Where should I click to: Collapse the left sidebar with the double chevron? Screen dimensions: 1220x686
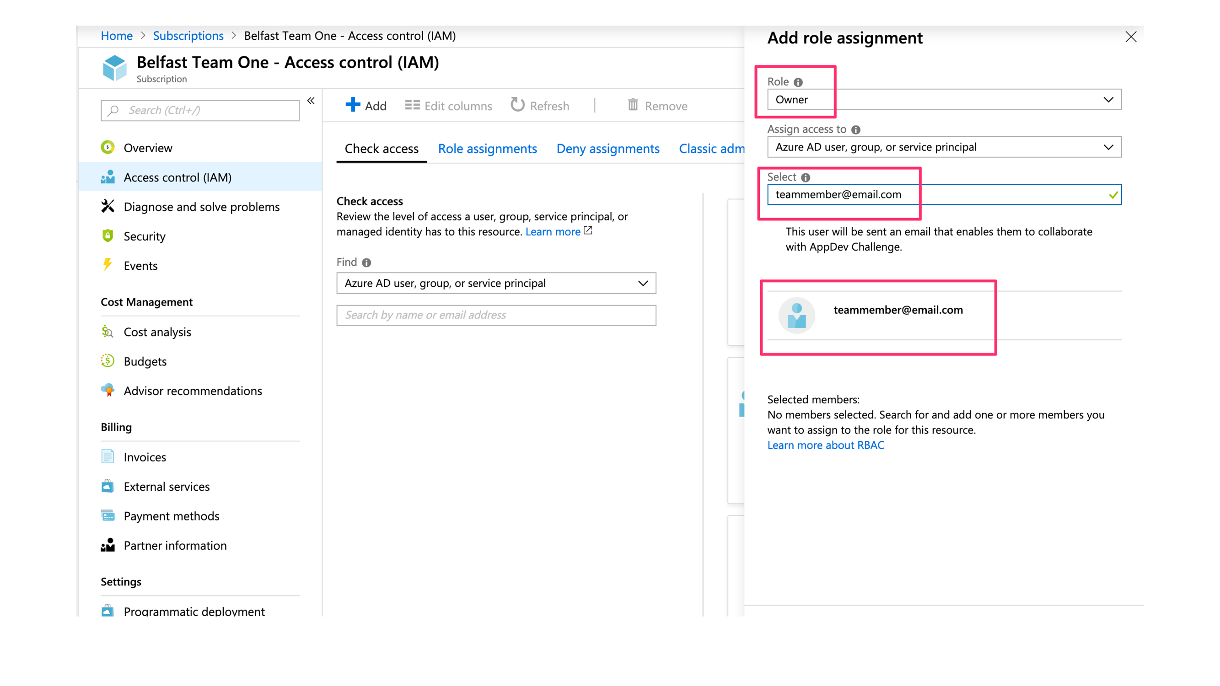point(311,100)
